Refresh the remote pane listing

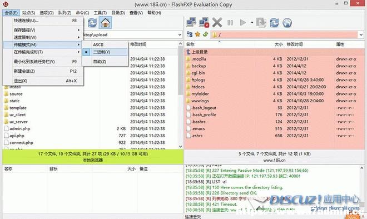tap(274, 23)
